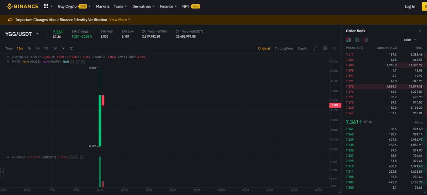
Task: Collapse the MA indicator row
Action: [x=9, y=62]
